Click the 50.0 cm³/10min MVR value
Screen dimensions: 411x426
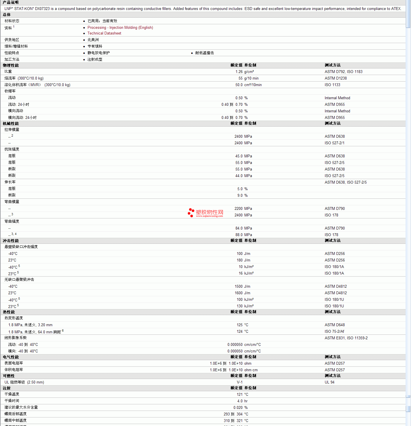[x=248, y=85]
